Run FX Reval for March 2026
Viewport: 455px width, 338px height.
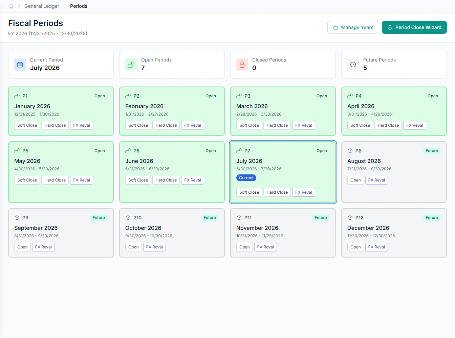(304, 125)
